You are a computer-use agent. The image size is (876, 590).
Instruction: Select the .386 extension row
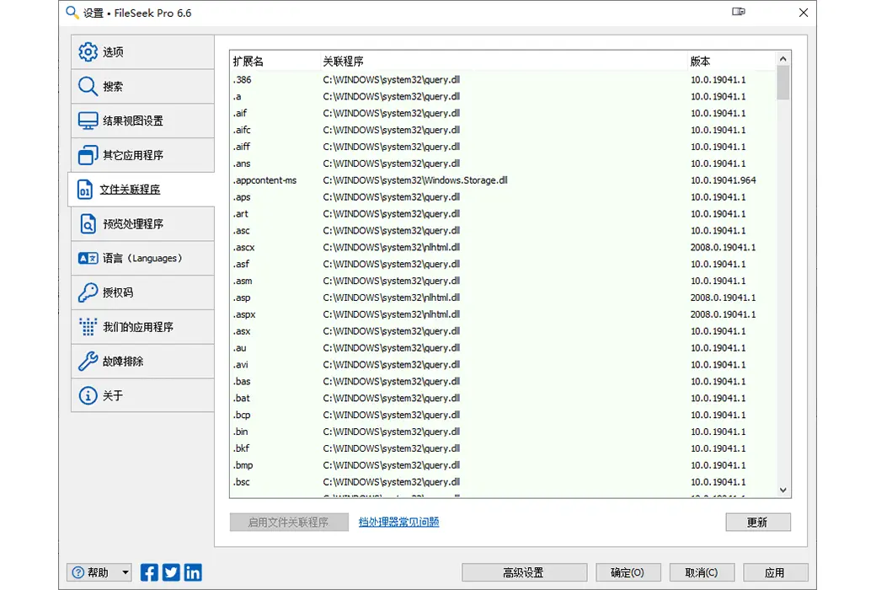(503, 79)
